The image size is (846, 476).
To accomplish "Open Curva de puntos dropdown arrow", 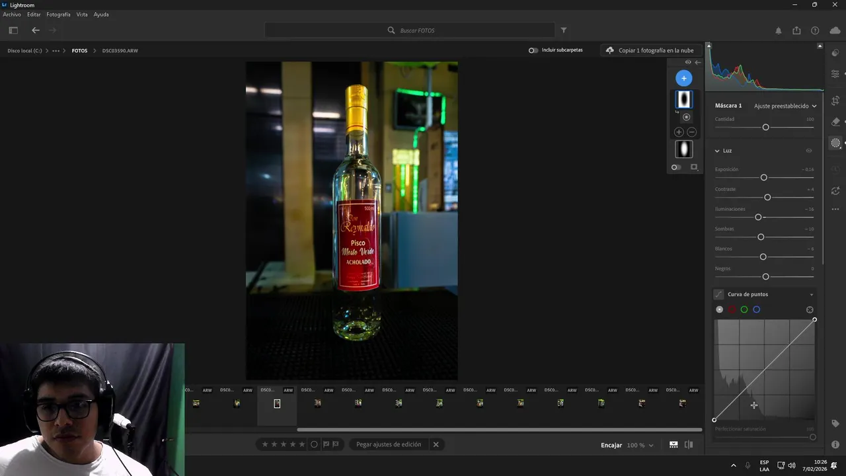I will pyautogui.click(x=811, y=294).
